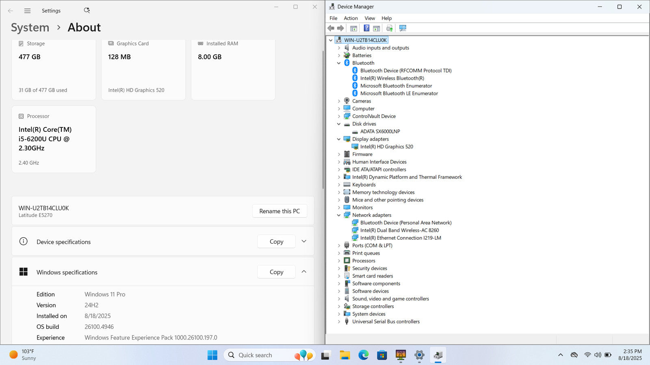Click the Intel(R) Wireless Bluetooth(R) device icon
This screenshot has height=365, width=650.
point(355,78)
